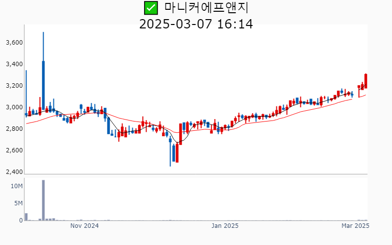Click the tallest volume bar above 10M

(43, 200)
